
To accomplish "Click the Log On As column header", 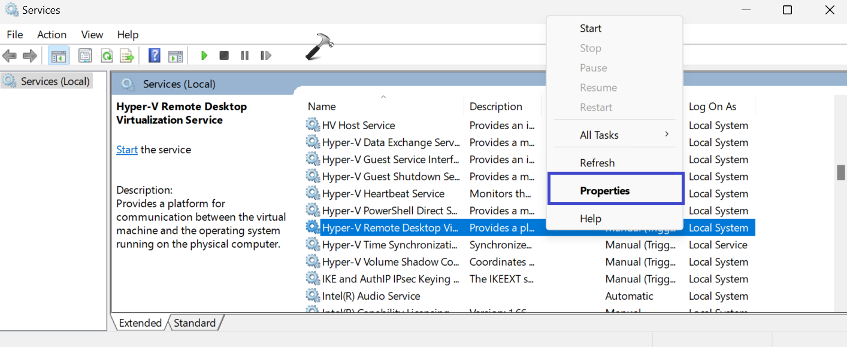I will (x=712, y=106).
